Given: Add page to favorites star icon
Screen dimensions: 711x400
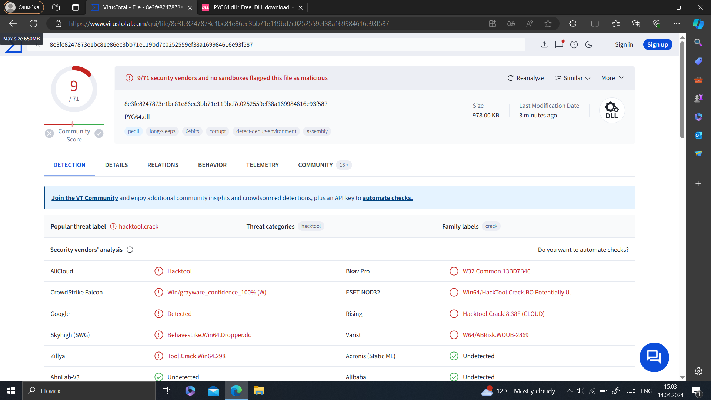Looking at the screenshot, I should tap(548, 23).
